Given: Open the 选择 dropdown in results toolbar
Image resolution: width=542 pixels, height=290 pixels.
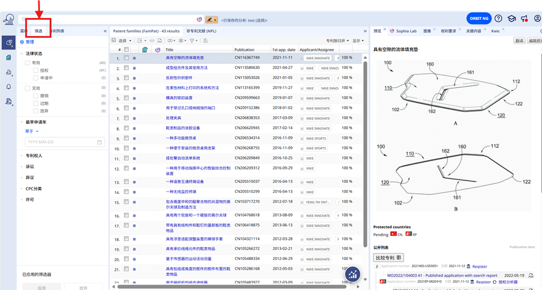Looking at the screenshot, I should (x=125, y=41).
